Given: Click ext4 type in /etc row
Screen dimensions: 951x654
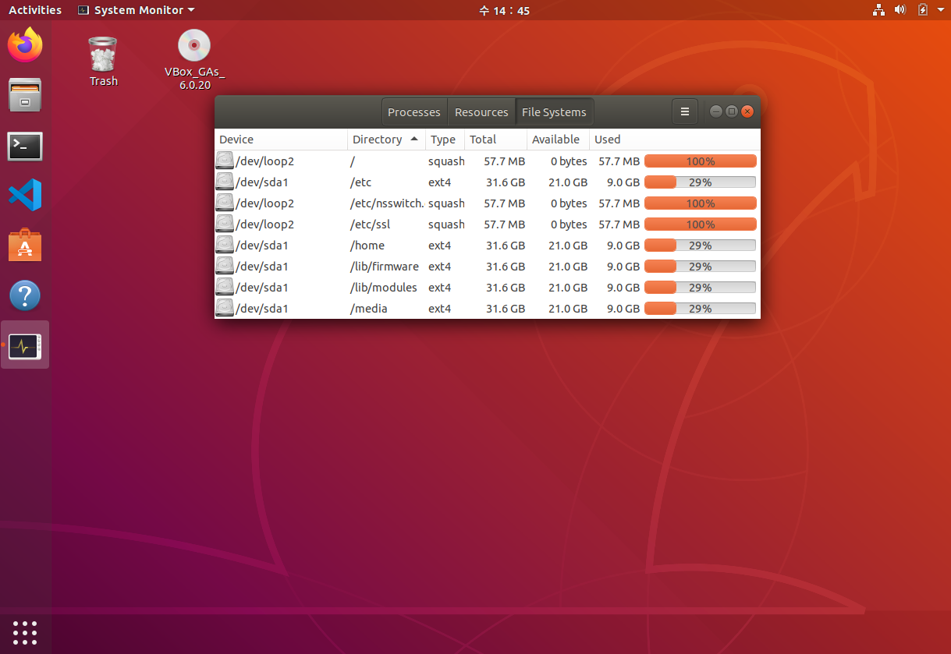Looking at the screenshot, I should (440, 182).
